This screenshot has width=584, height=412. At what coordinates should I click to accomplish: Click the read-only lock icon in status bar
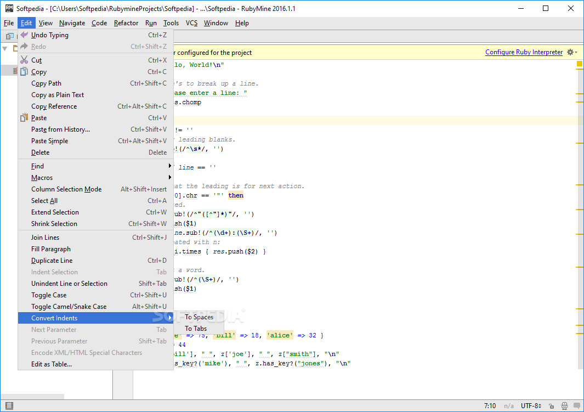pyautogui.click(x=551, y=406)
